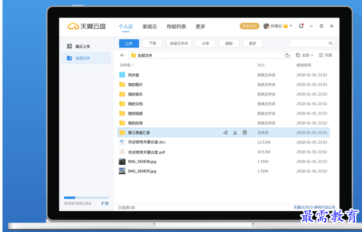Image resolution: width=362 pixels, height=232 pixels.
Task: Click the blue 上传 button
Action: pyautogui.click(x=129, y=43)
